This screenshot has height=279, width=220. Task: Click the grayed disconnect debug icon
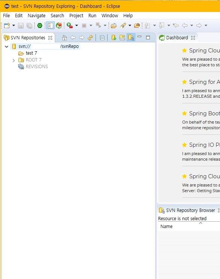(98, 25)
